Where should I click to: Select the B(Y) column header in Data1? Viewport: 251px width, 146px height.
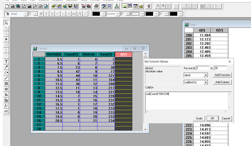[219, 30]
